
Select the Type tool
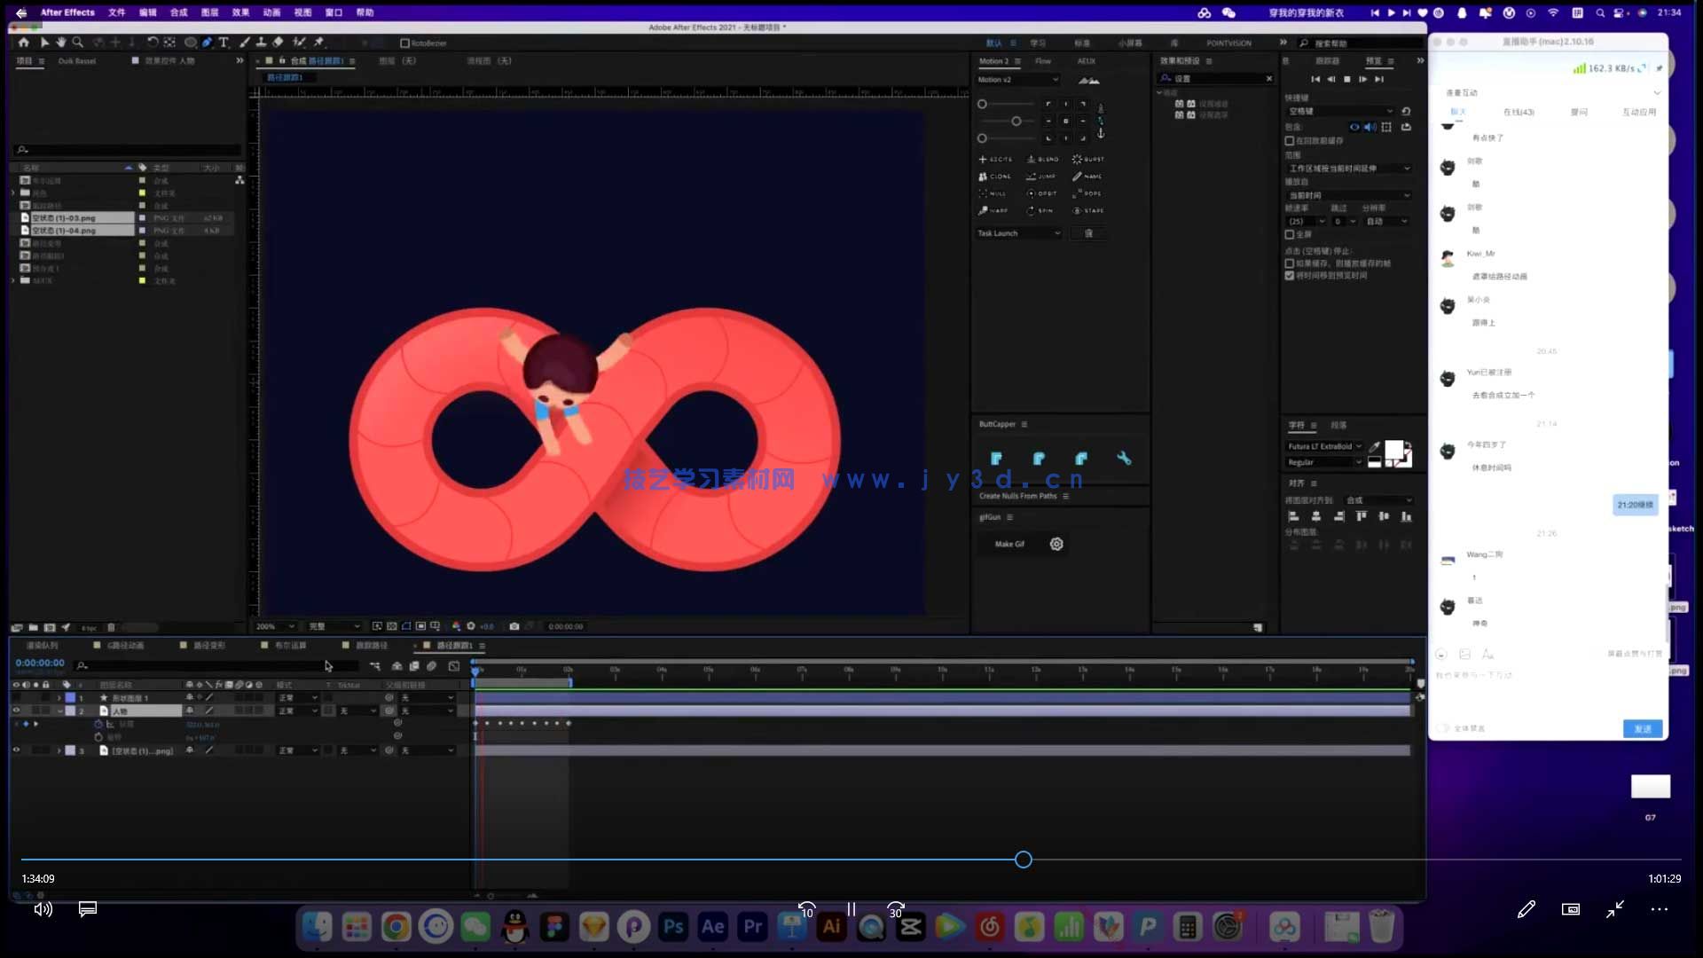coord(224,42)
